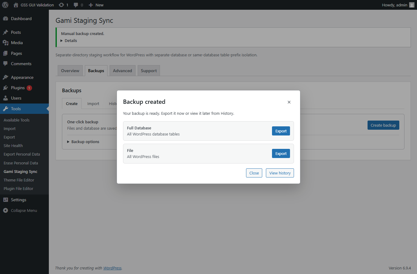Screen dimensions: 417x274
Task: Open Users menu item
Action: [16, 98]
